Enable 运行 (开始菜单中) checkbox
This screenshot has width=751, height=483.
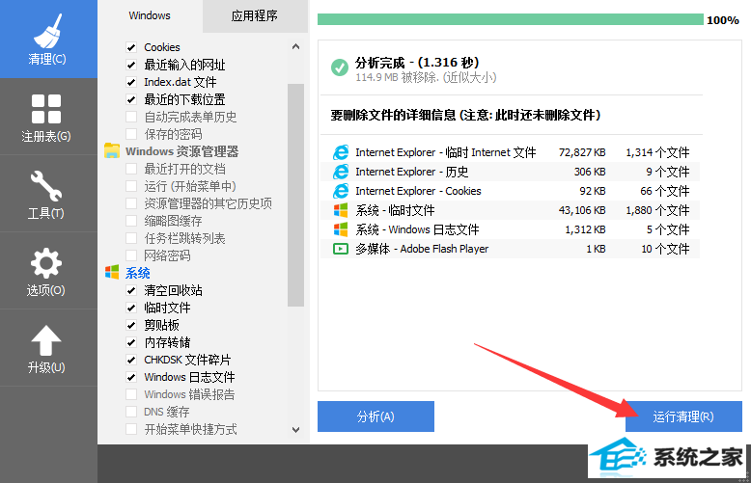(x=131, y=186)
